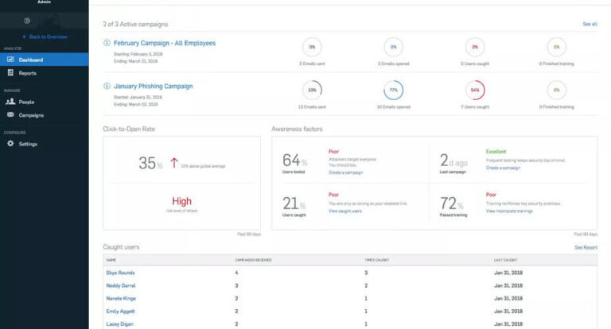Click the clock icon beside January Phishing Campaign

(107, 86)
